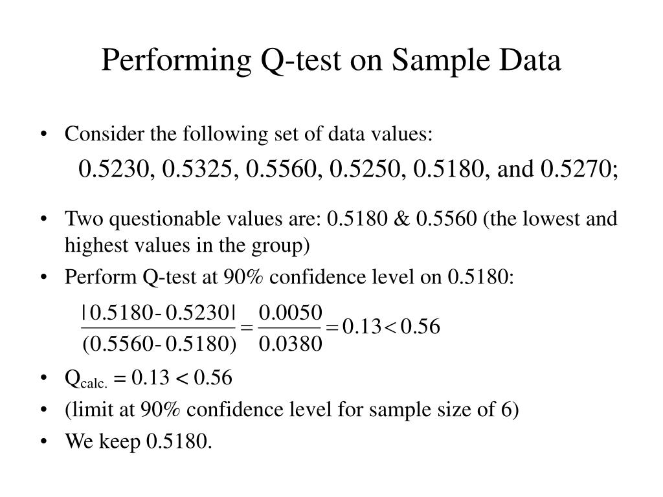Select the 'Perform Q-test at 90% confidence' line
The image size is (663, 497).
pyautogui.click(x=289, y=277)
